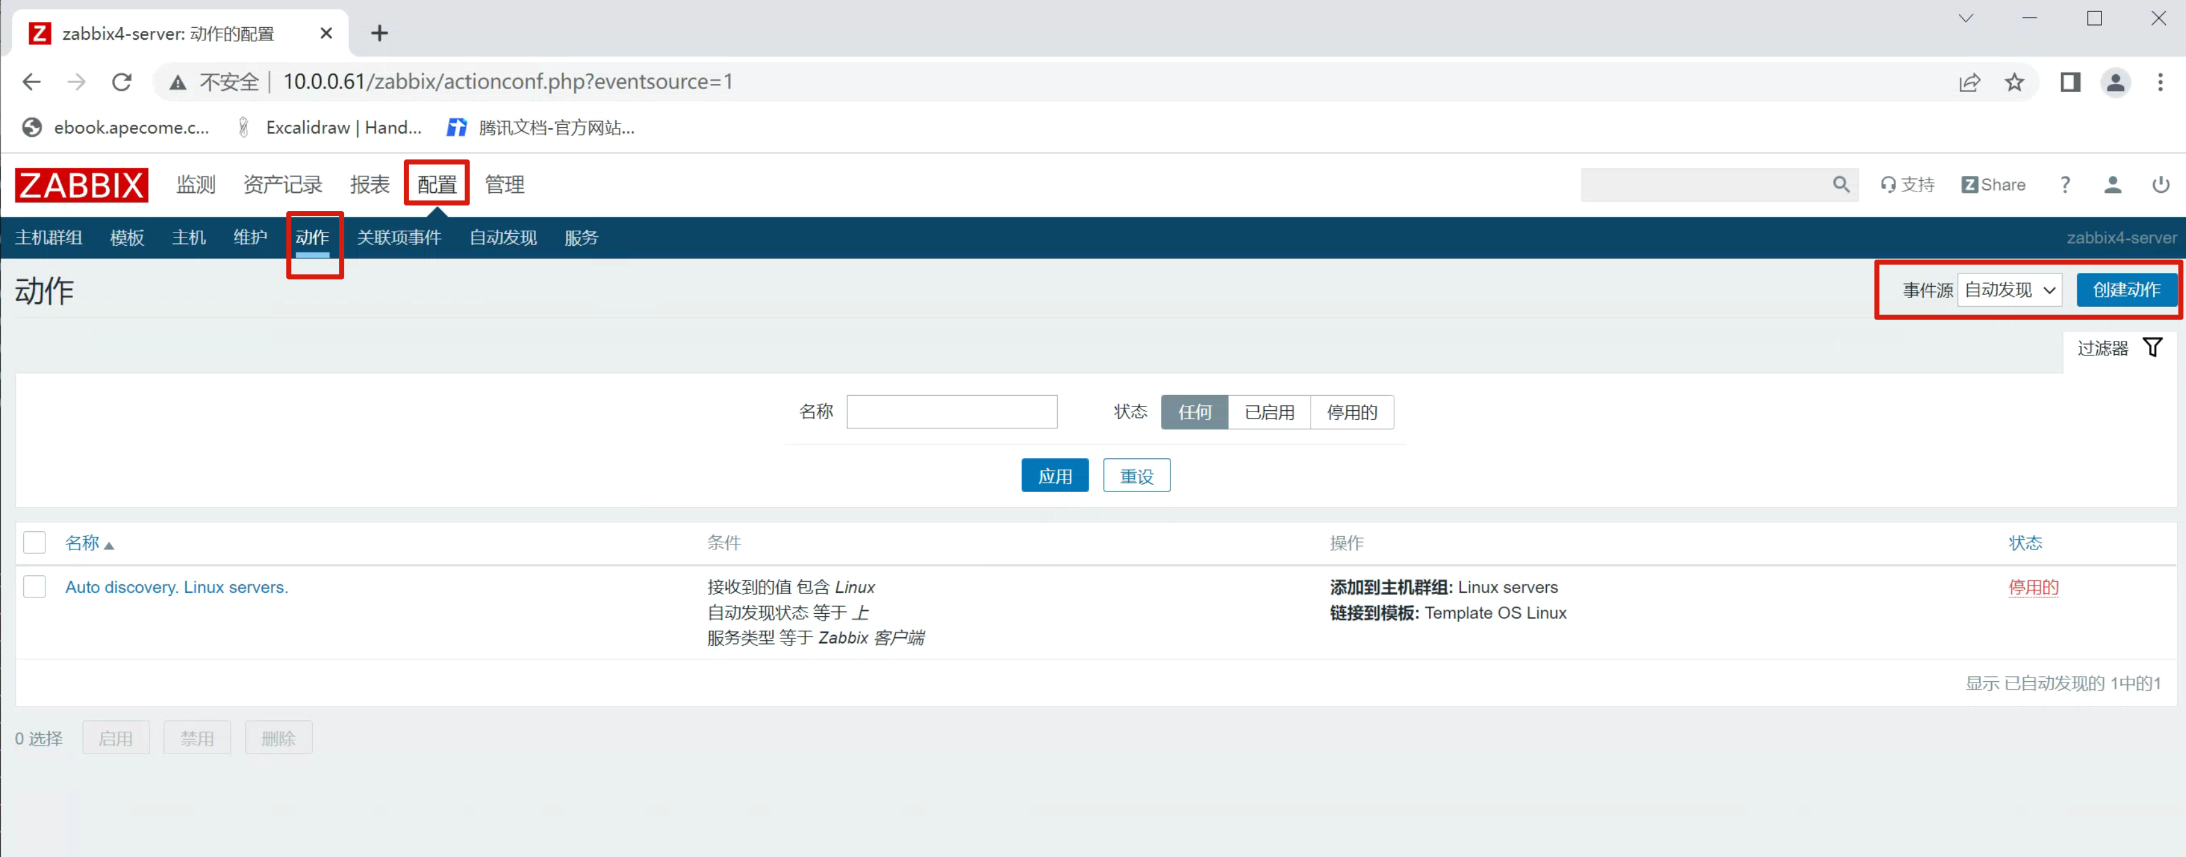Check the select-all checkbox in table header

pyautogui.click(x=35, y=542)
